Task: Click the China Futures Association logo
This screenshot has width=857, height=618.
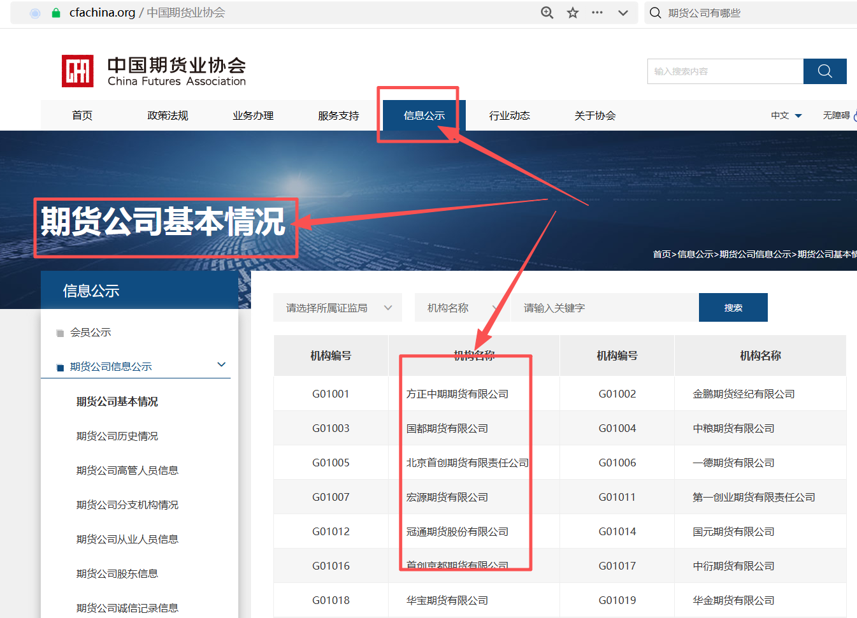Action: [154, 71]
